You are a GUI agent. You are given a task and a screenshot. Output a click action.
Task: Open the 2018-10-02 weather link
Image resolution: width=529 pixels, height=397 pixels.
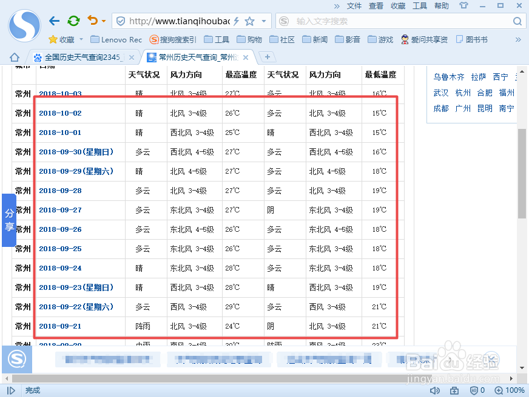[x=61, y=113]
